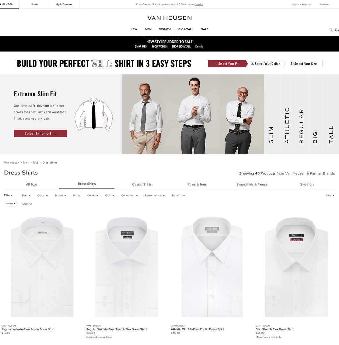
Task: Expand the Color filter dropdown
Action: [42, 195]
